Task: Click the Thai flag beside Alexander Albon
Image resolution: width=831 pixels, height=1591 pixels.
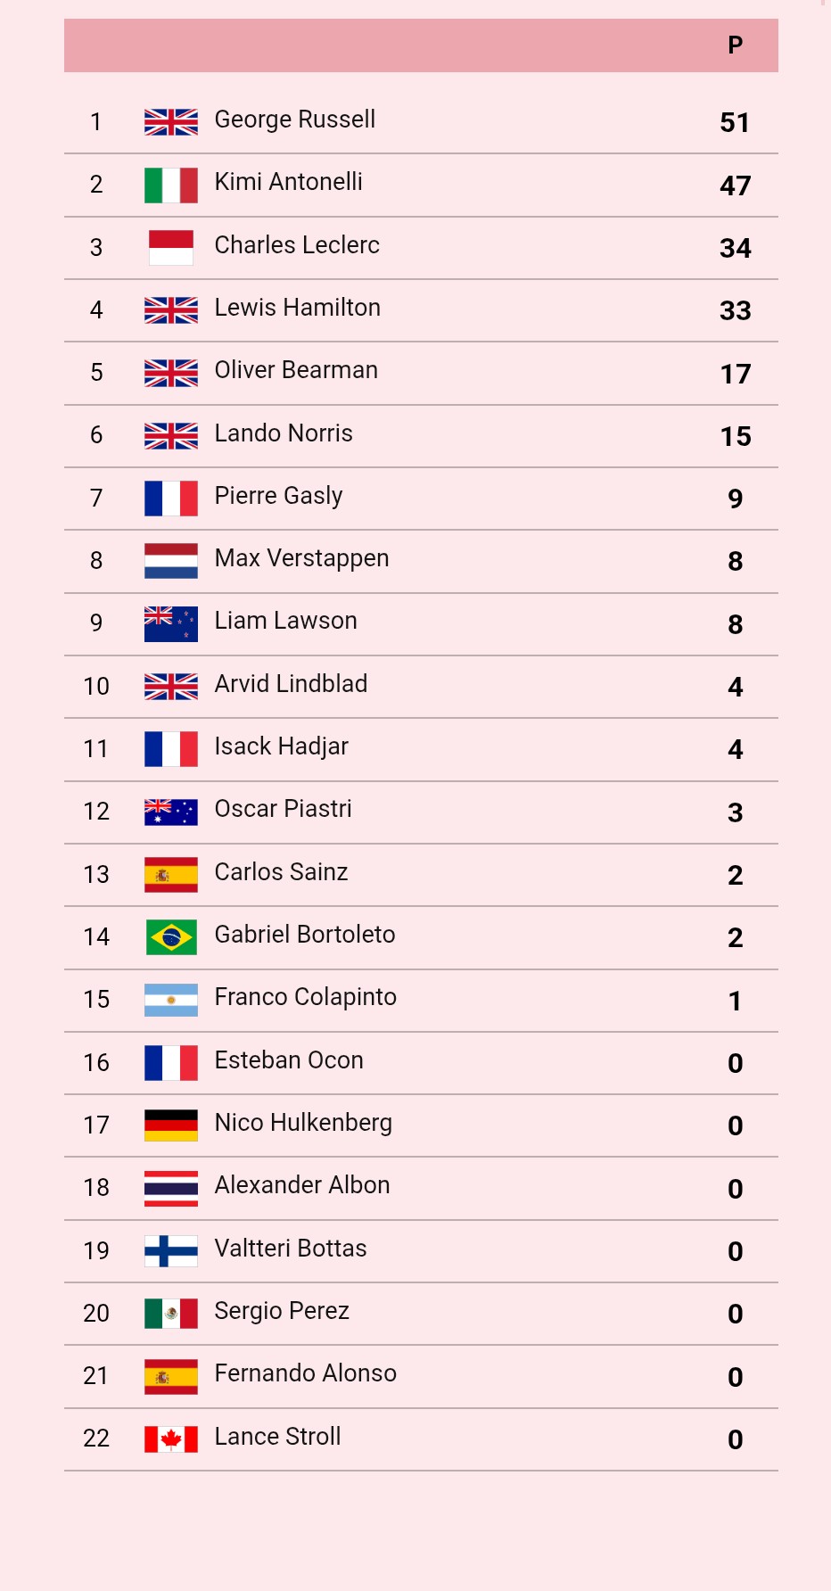Action: click(171, 1189)
